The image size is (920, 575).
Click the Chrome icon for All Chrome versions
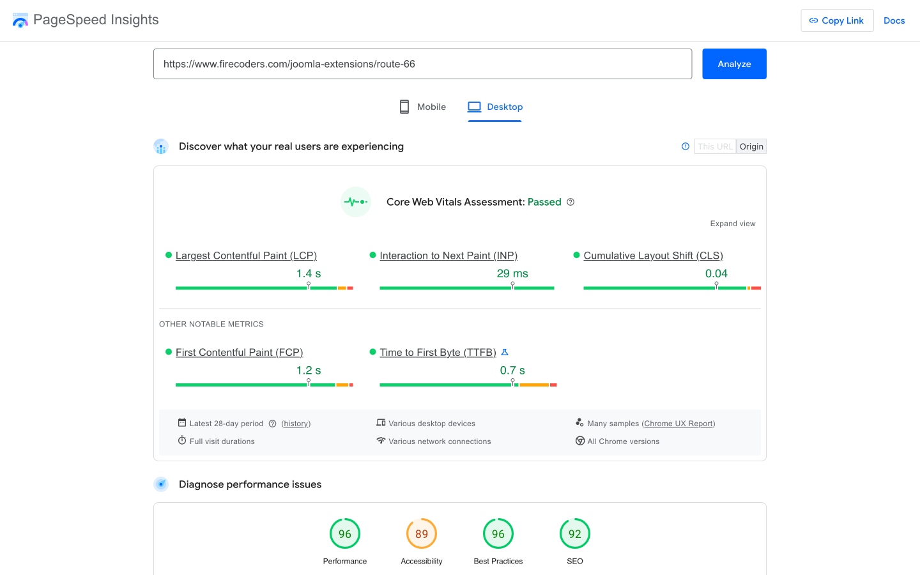pyautogui.click(x=580, y=441)
